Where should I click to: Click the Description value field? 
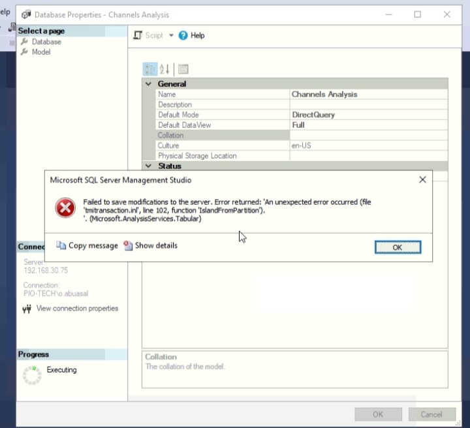pyautogui.click(x=369, y=104)
